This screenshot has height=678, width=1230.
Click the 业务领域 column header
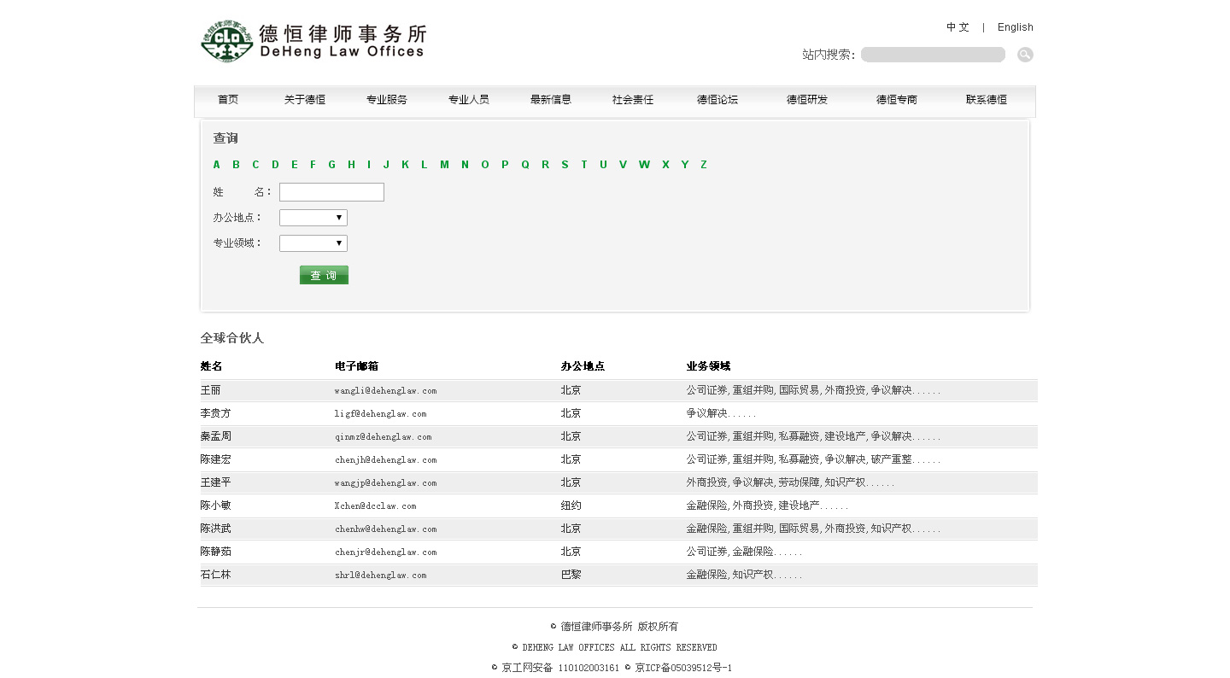click(x=708, y=366)
